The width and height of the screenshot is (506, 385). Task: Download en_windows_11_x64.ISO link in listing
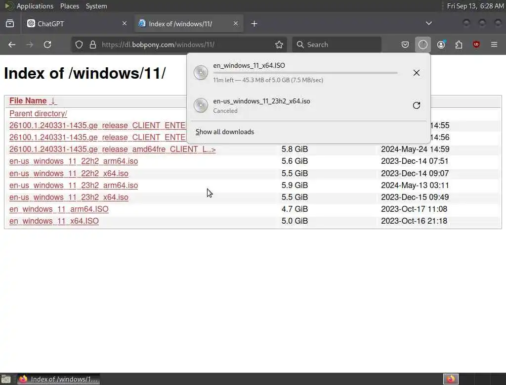click(54, 221)
